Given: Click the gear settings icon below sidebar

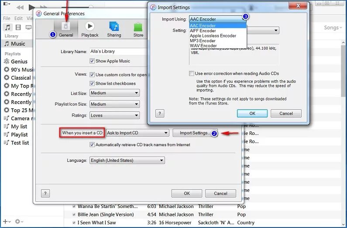Looking at the screenshot, I should 19,221.
